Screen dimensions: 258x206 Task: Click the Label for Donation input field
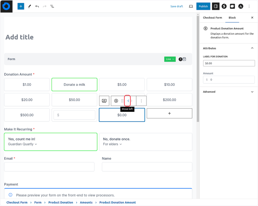(x=229, y=63)
